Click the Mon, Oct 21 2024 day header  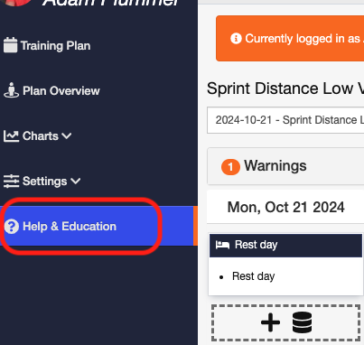tap(285, 207)
